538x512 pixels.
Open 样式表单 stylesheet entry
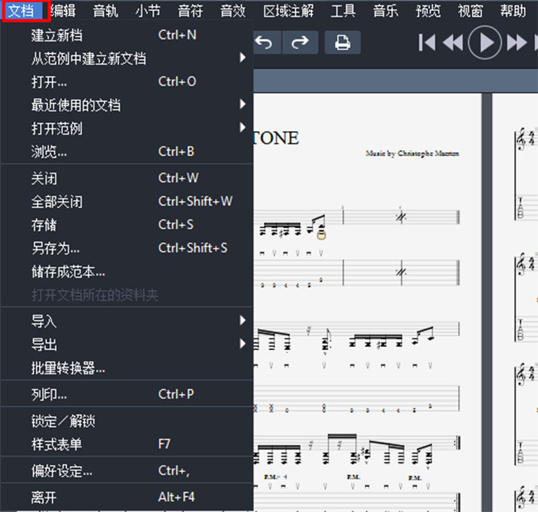coord(127,444)
